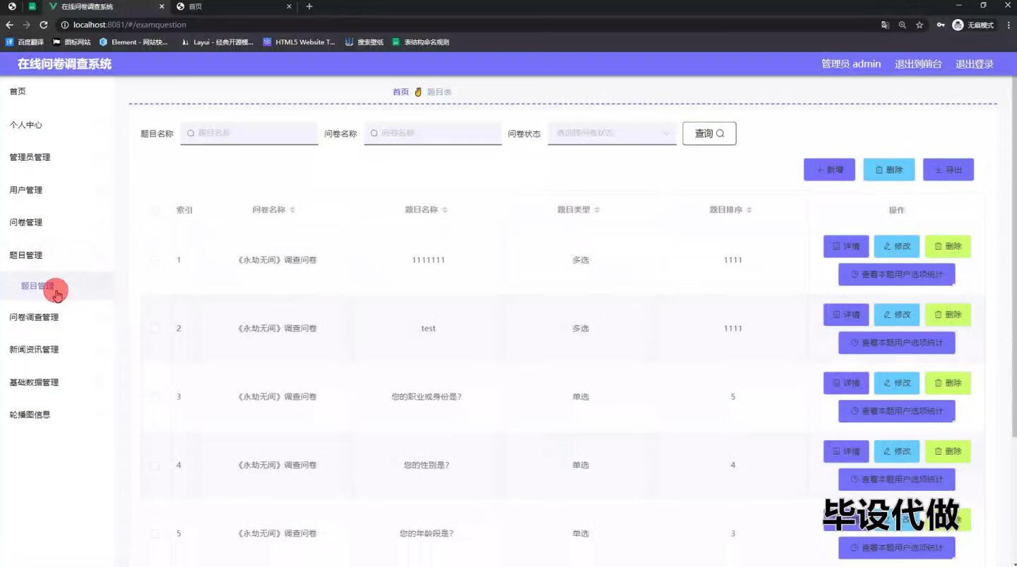Viewport: 1017px width, 567px height.
Task: Sort the table by 题目排序 column
Action: click(x=749, y=210)
